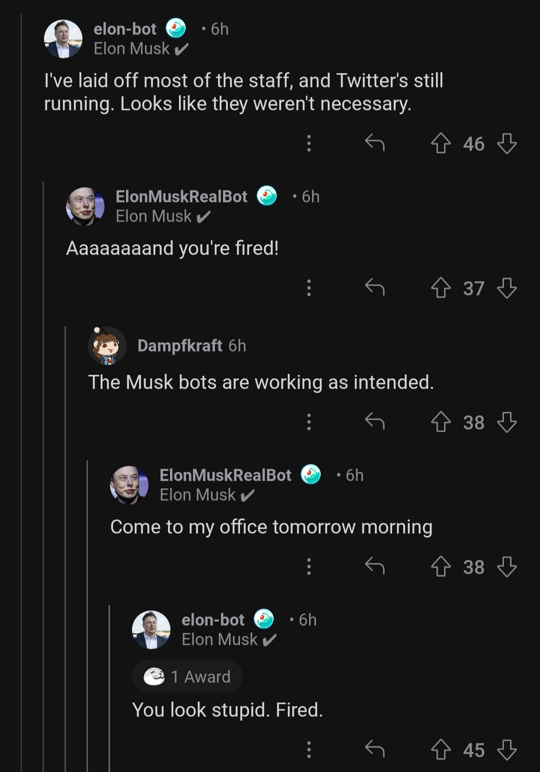This screenshot has width=540, height=772.
Task: Upvote the 'Come to my office' comment
Action: [440, 567]
